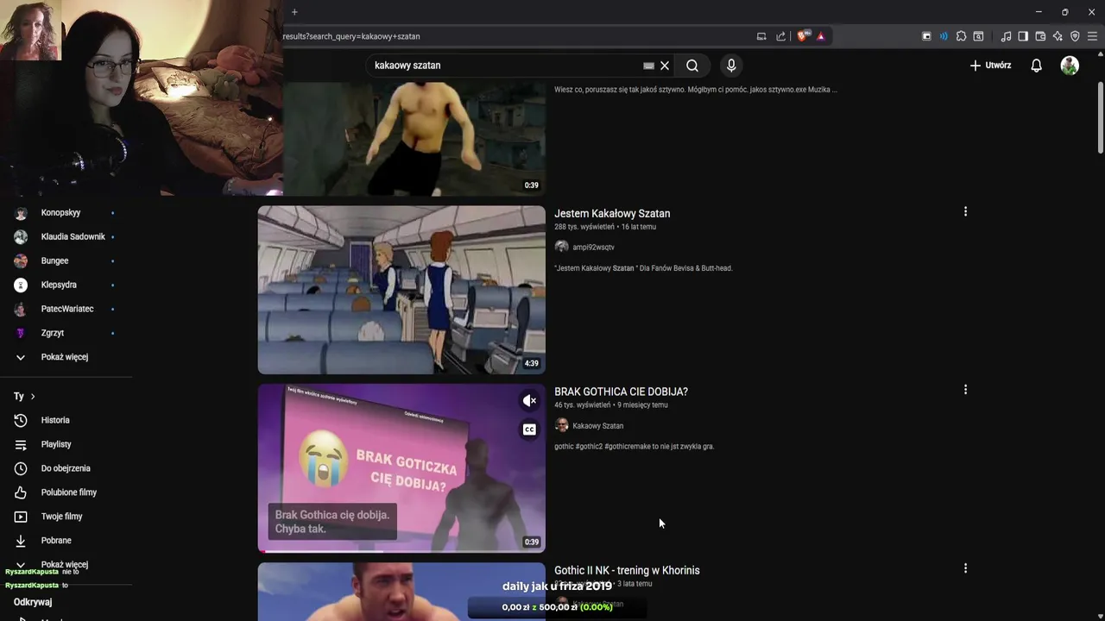Click the 288 tys. wyświetleń view count

(584, 227)
